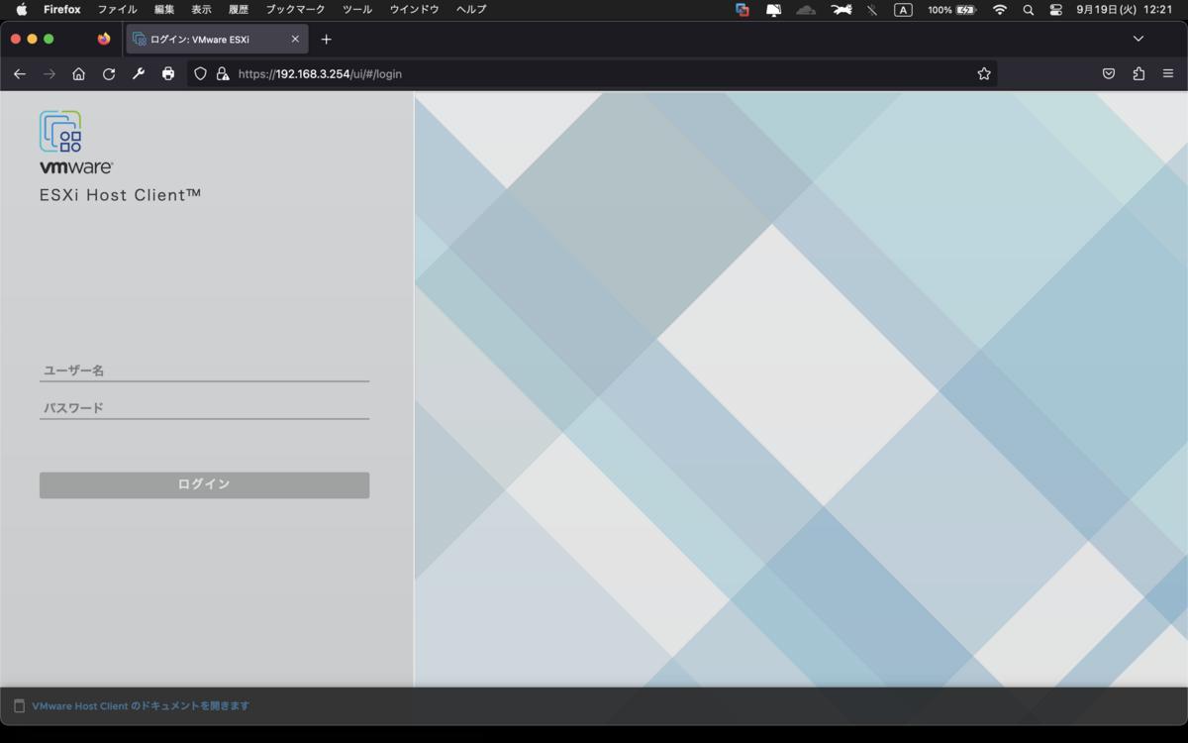
Task: Open macOS Control Center icon
Action: pyautogui.click(x=1055, y=10)
